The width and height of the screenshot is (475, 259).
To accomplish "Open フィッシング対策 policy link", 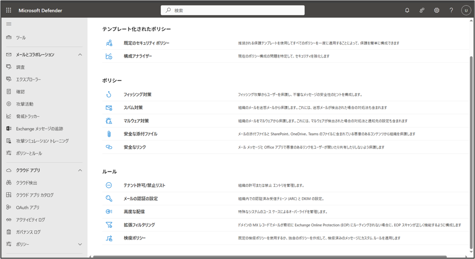I will [137, 95].
